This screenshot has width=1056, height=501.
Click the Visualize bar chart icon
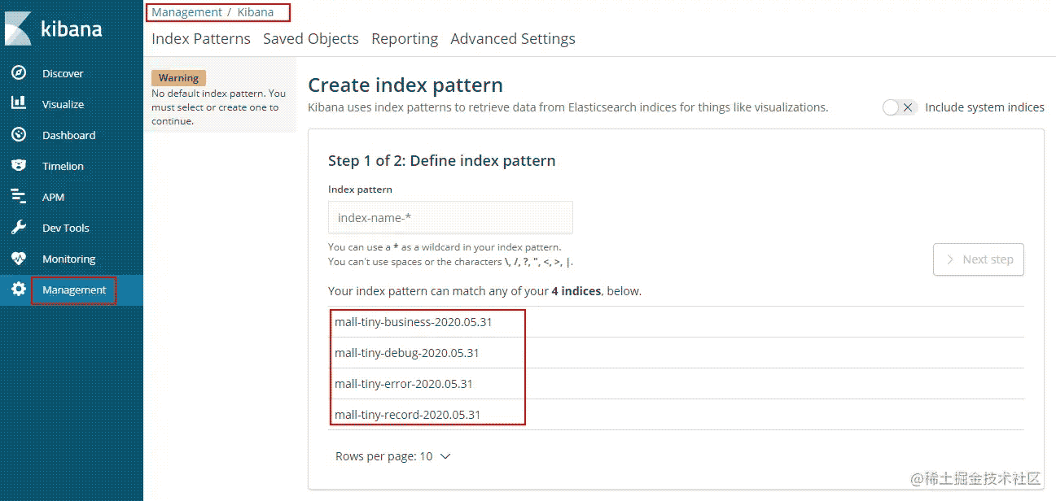click(19, 104)
